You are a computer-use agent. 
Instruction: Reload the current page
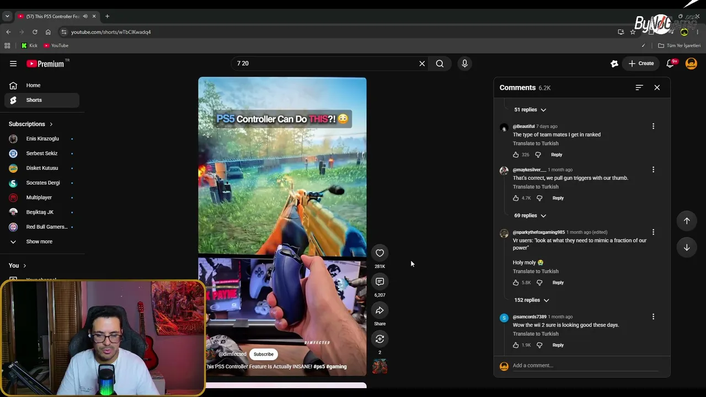tap(35, 32)
